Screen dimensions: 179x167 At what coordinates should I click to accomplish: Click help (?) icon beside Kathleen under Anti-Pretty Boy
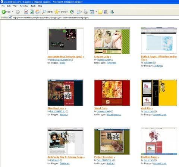click(x=61, y=160)
